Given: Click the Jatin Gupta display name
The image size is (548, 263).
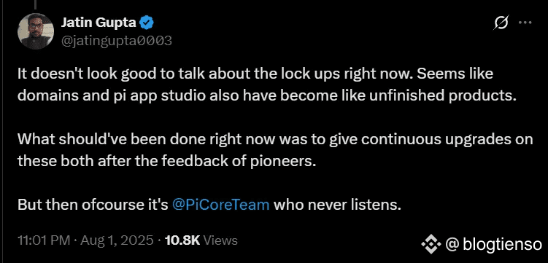Looking at the screenshot, I should coord(99,23).
